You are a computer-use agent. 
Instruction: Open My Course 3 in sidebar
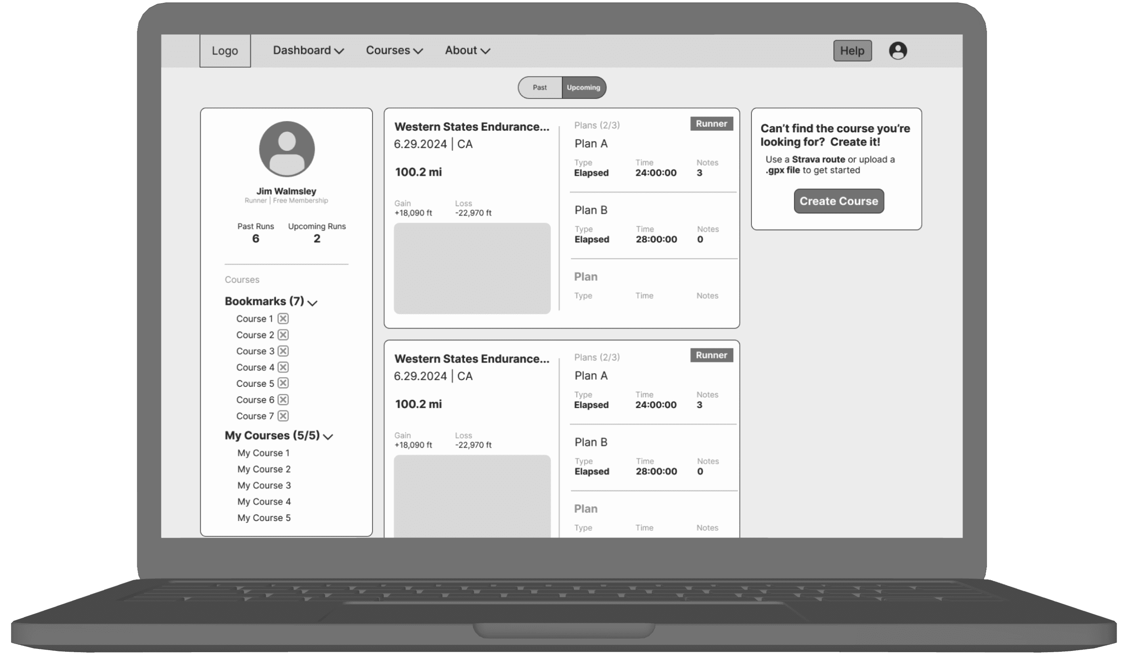coord(264,485)
